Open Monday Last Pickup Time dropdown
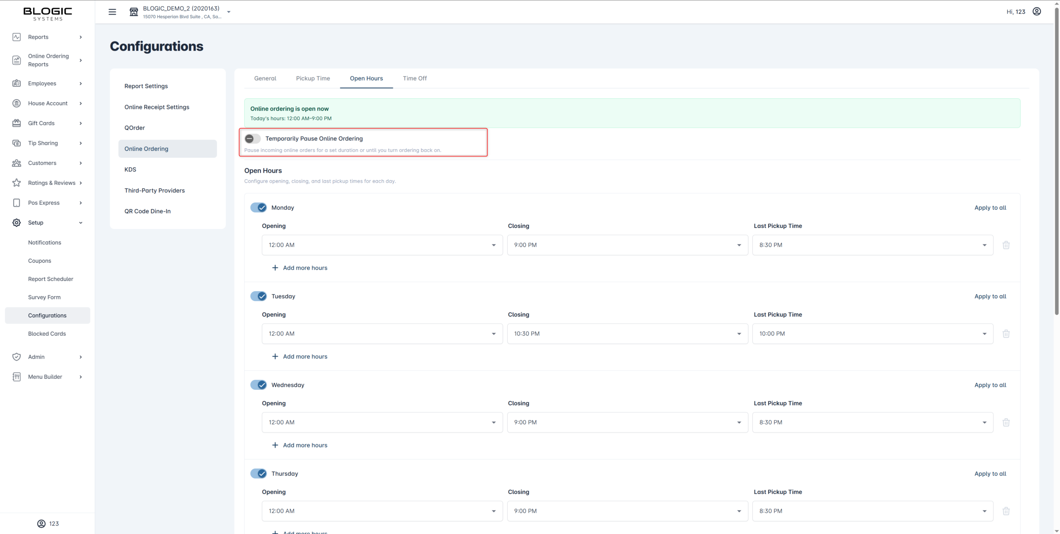The height and width of the screenshot is (534, 1060). pyautogui.click(x=872, y=245)
